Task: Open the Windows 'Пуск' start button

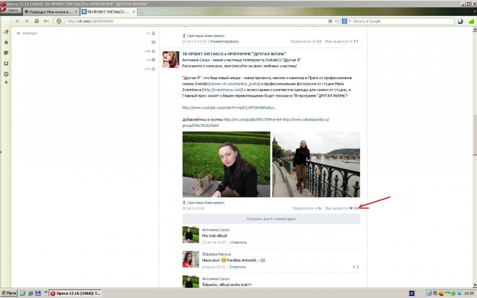Action: [x=9, y=293]
